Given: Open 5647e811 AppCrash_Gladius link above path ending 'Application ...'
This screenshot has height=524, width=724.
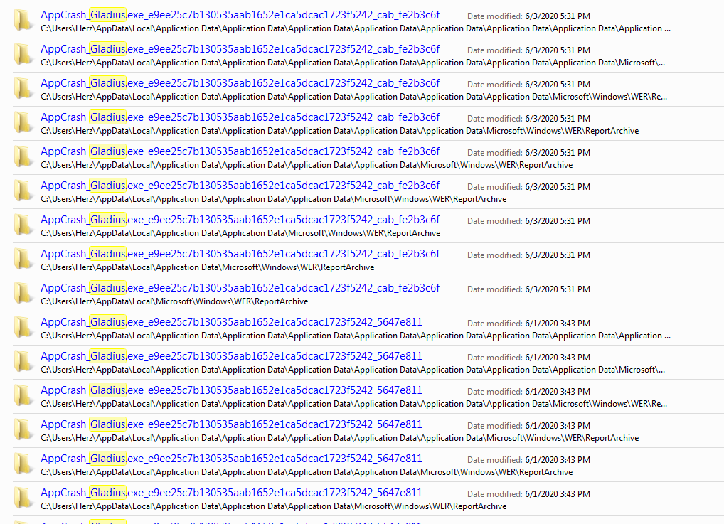Looking at the screenshot, I should pyautogui.click(x=231, y=322).
